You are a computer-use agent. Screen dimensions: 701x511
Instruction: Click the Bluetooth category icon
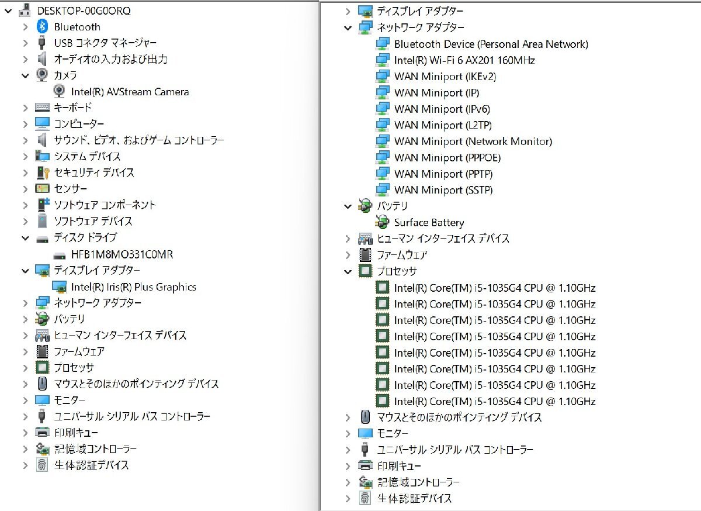pos(42,26)
